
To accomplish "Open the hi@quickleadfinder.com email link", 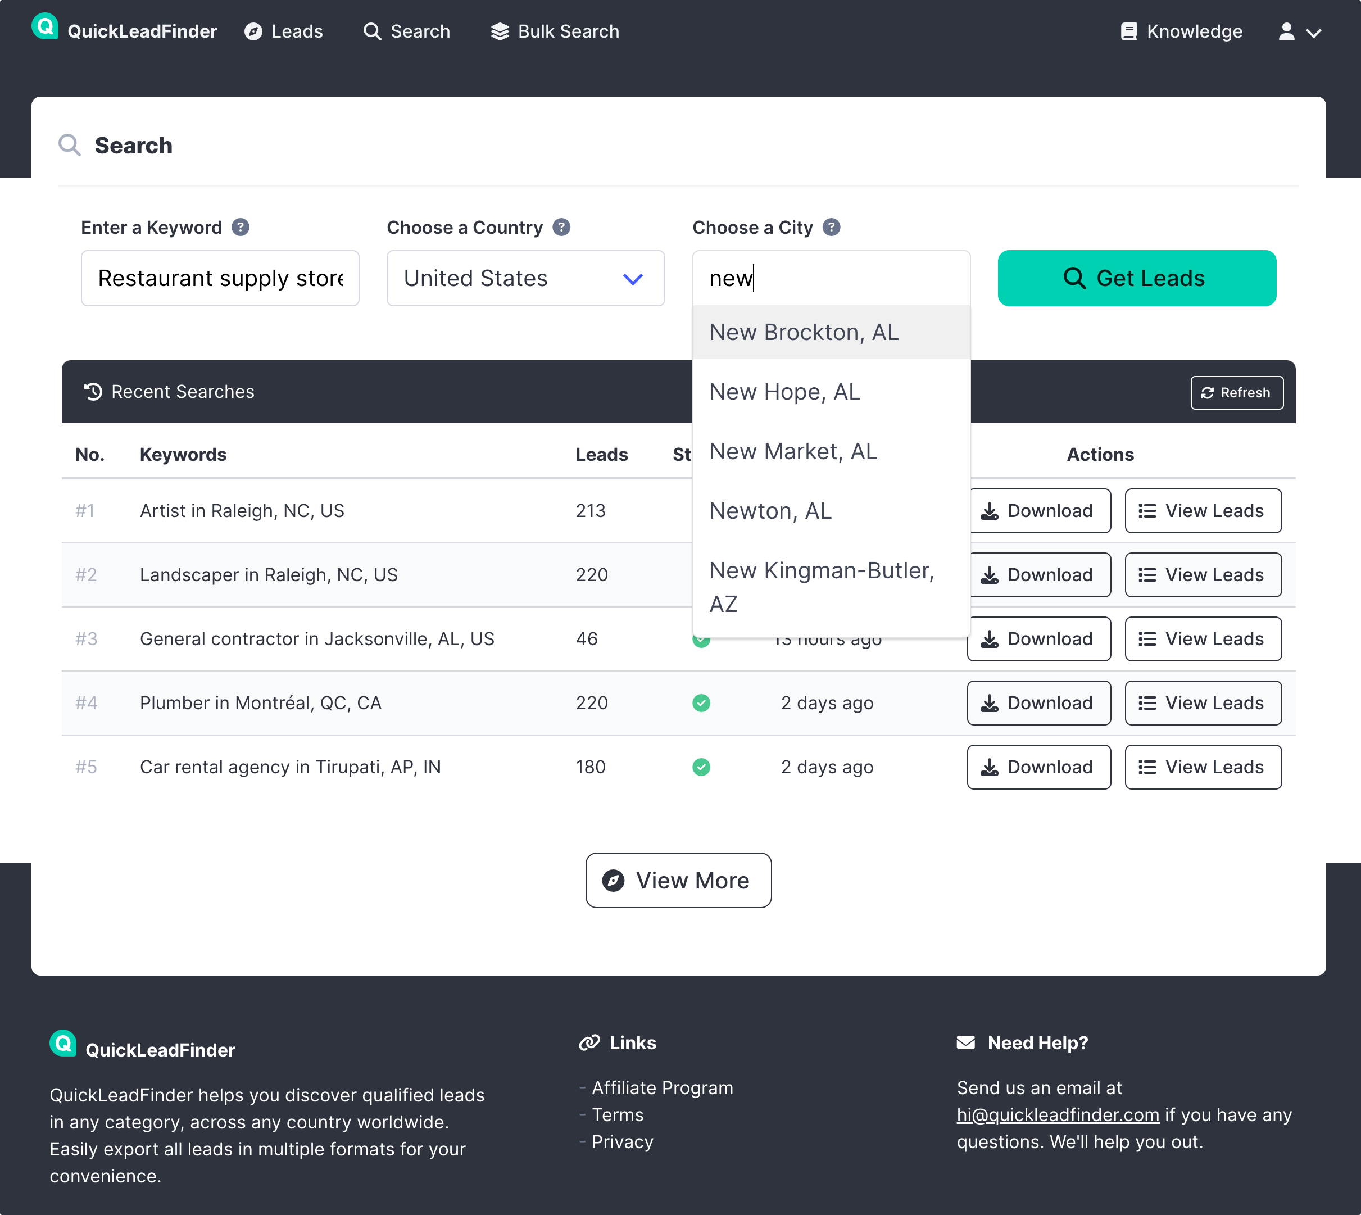I will click(x=1058, y=1115).
